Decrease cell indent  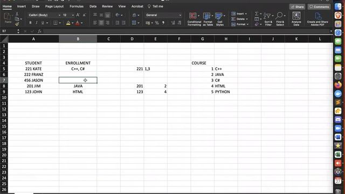click(x=118, y=23)
